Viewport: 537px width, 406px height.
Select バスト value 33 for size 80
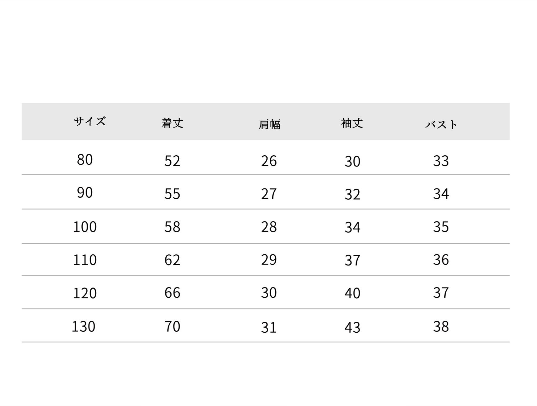[441, 161]
